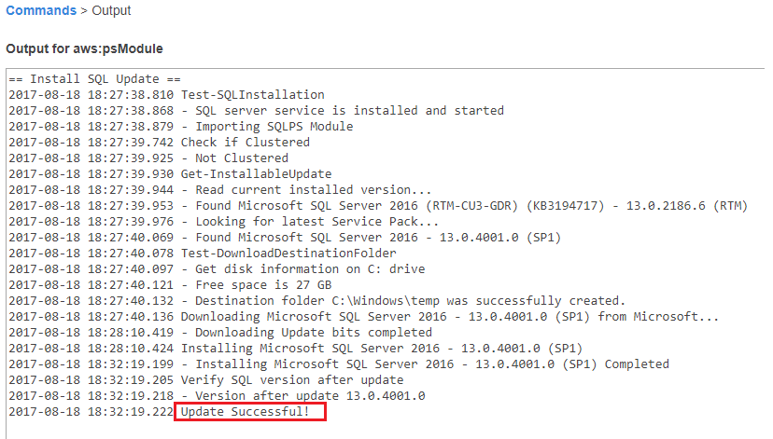
Task: Click the 'Free space is 27 GB' line
Action: 170,284
